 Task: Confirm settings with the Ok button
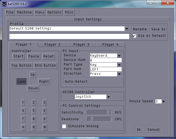139,130
